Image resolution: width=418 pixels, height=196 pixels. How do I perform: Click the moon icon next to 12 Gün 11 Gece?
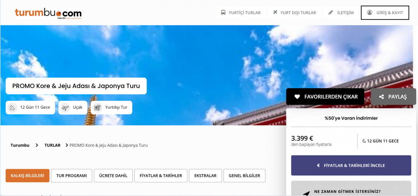point(12,108)
